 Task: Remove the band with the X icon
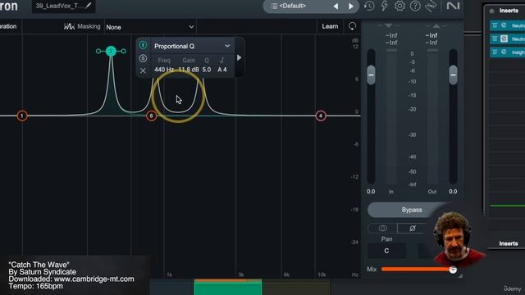tap(143, 70)
